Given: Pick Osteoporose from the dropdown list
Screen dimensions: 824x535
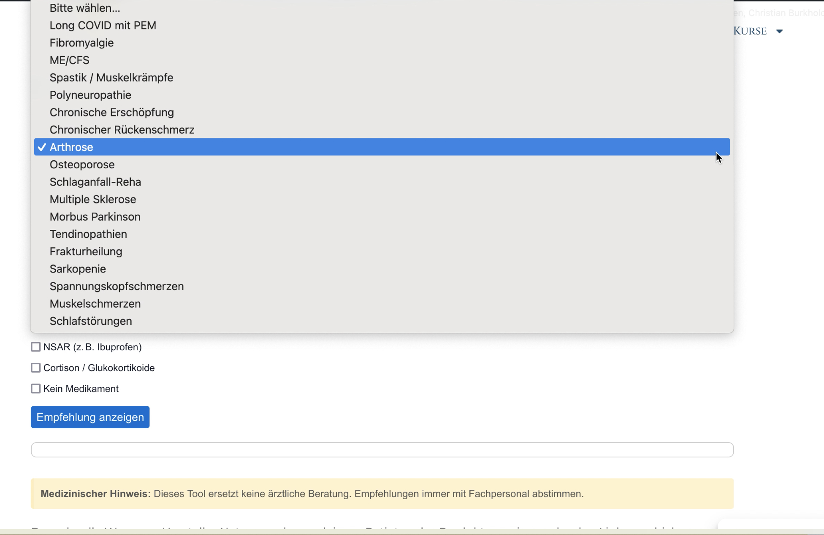Looking at the screenshot, I should (82, 165).
